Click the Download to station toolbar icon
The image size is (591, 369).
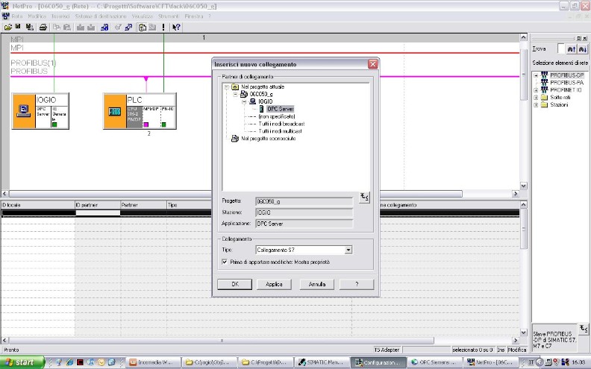pos(81,27)
